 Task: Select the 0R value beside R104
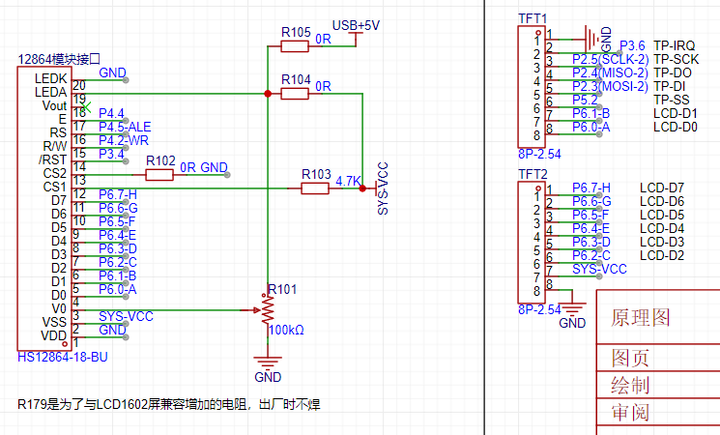(x=323, y=86)
